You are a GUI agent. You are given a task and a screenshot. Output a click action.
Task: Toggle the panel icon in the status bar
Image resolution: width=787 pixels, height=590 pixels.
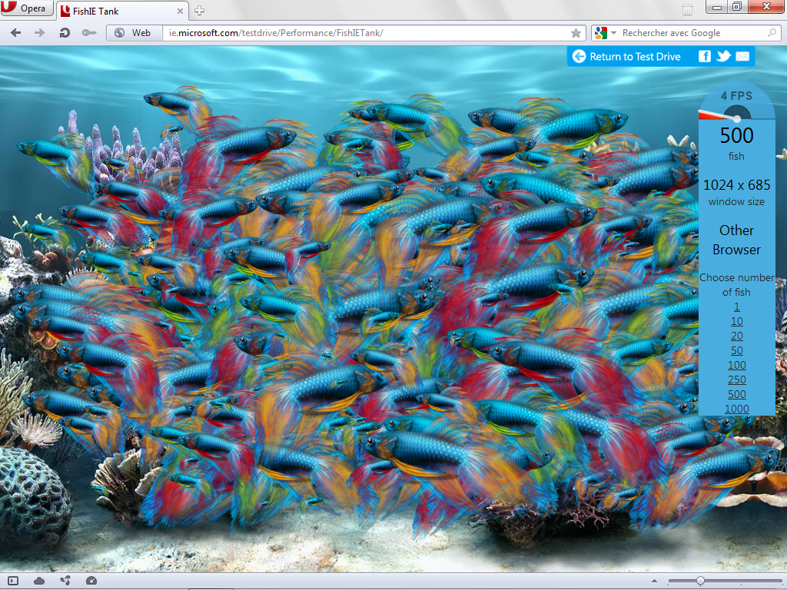13,581
